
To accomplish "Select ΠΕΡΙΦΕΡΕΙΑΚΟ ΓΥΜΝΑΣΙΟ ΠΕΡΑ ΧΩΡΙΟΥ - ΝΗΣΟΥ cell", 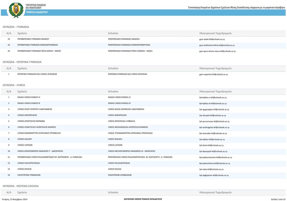I will [39, 51].
